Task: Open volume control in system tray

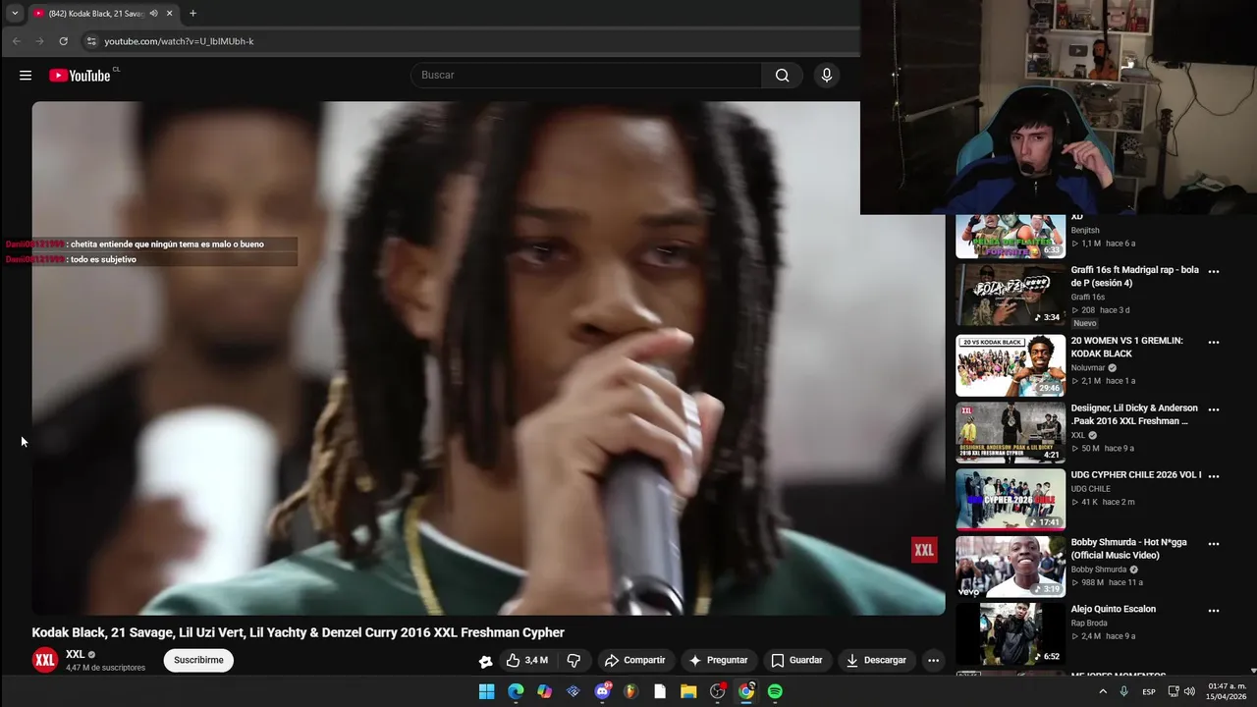Action: click(1189, 691)
